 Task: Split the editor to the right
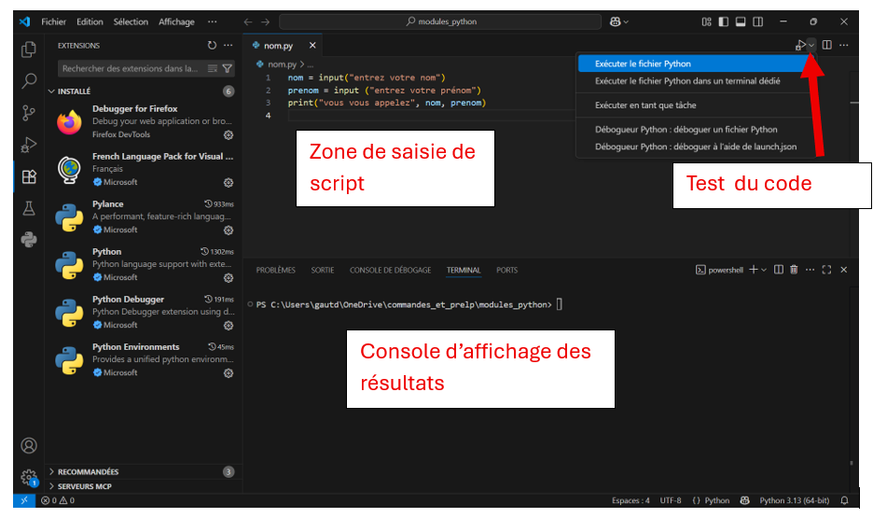pos(826,45)
